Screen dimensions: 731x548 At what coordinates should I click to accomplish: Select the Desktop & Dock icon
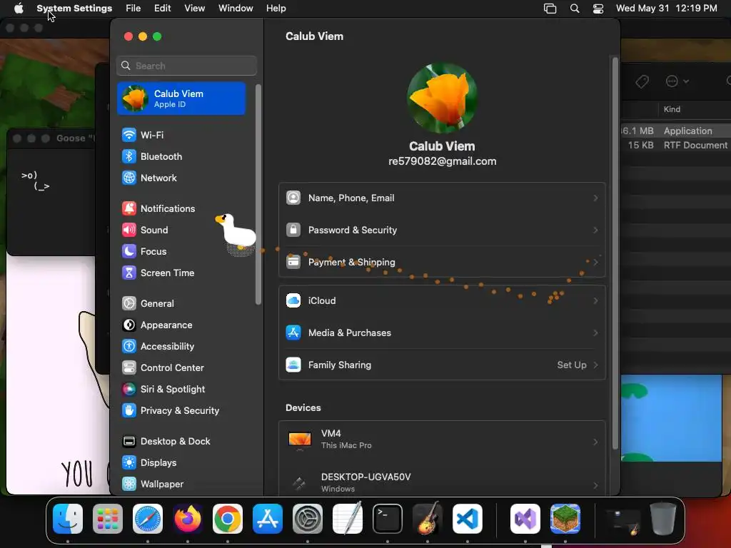coord(128,441)
